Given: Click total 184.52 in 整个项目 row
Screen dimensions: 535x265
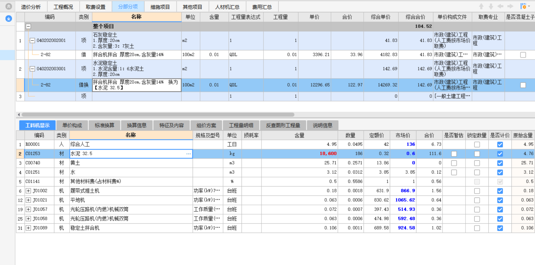Looking at the screenshot, I should 423,26.
